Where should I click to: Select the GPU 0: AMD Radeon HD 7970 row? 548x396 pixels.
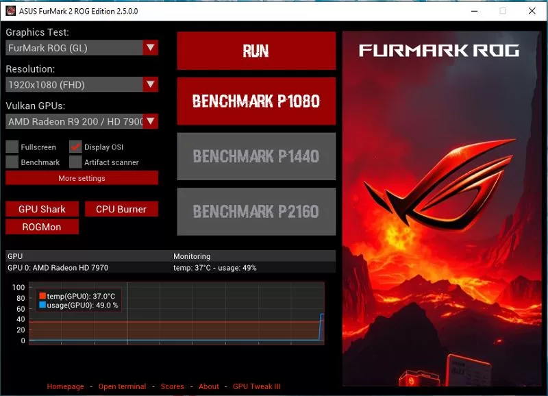click(x=171, y=268)
